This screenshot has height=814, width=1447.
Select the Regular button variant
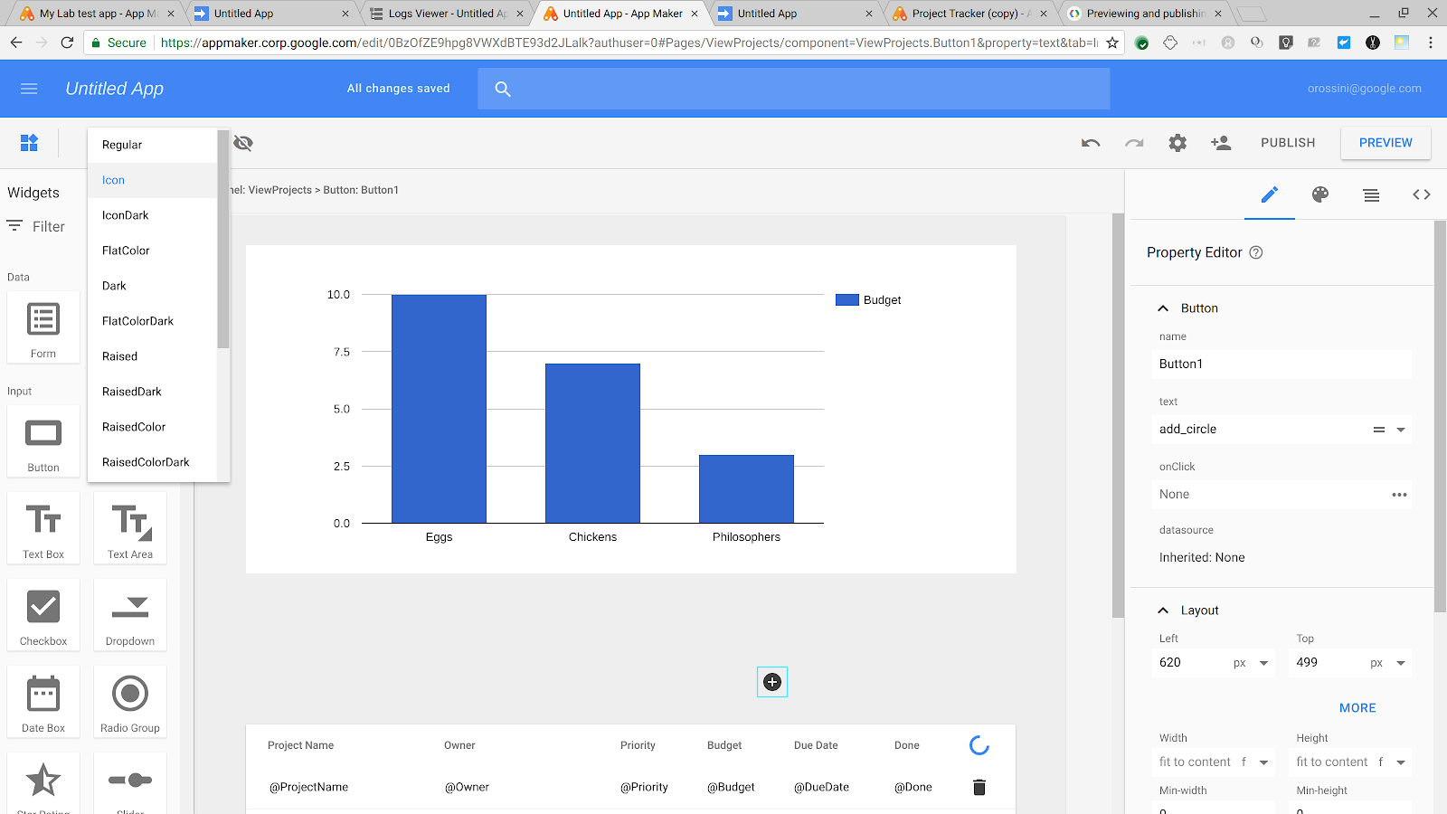pyautogui.click(x=122, y=145)
